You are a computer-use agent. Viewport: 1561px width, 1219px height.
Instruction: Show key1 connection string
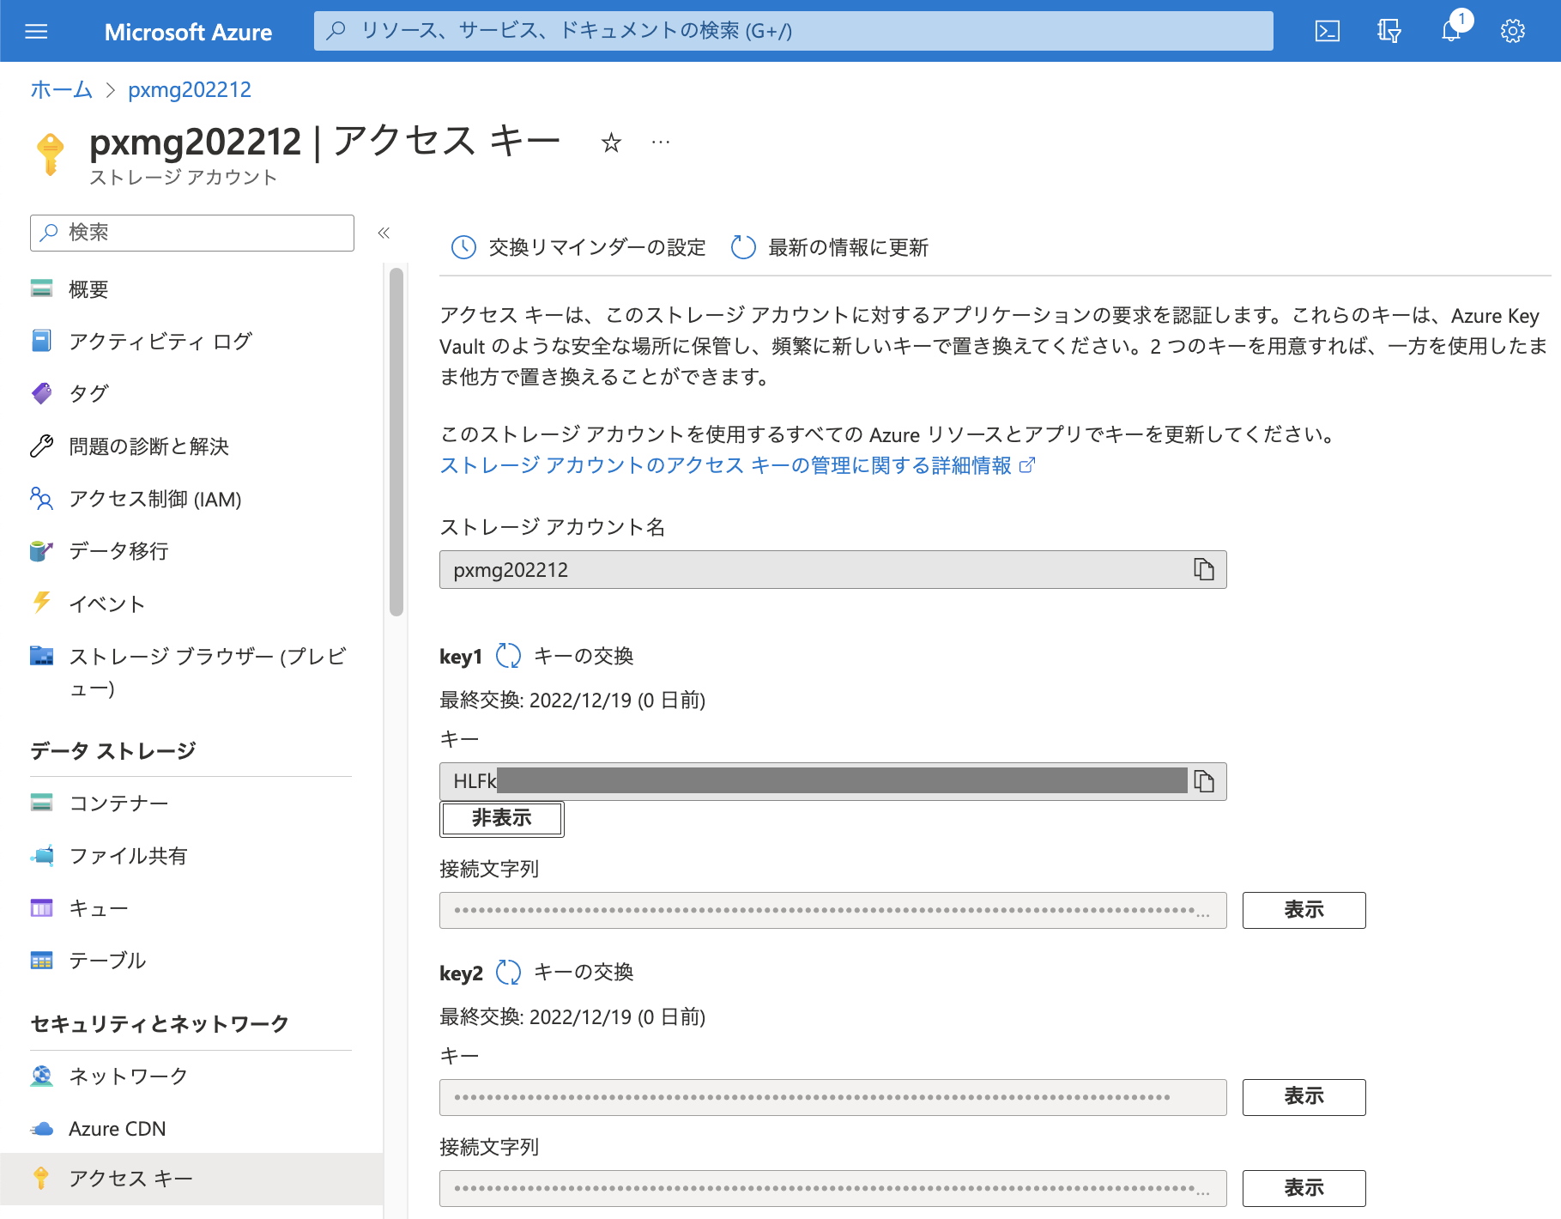coord(1304,910)
